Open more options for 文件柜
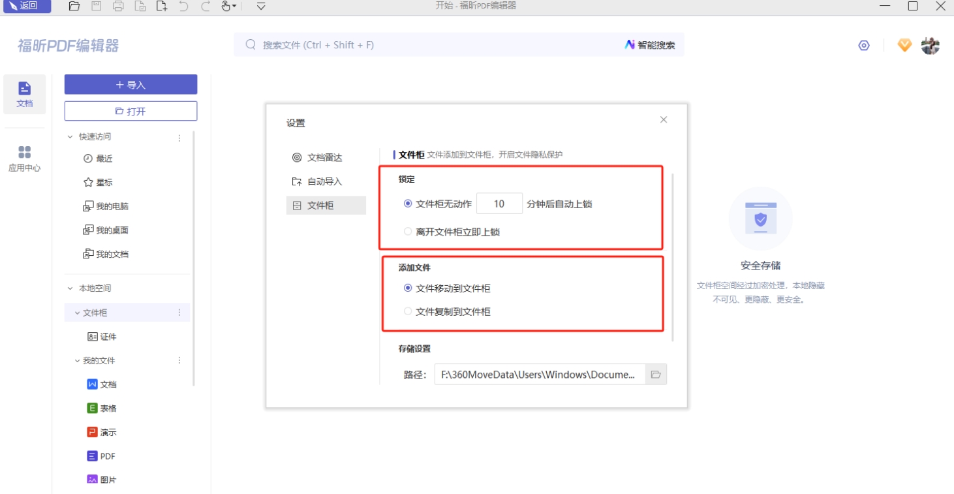Image resolution: width=954 pixels, height=494 pixels. click(179, 313)
